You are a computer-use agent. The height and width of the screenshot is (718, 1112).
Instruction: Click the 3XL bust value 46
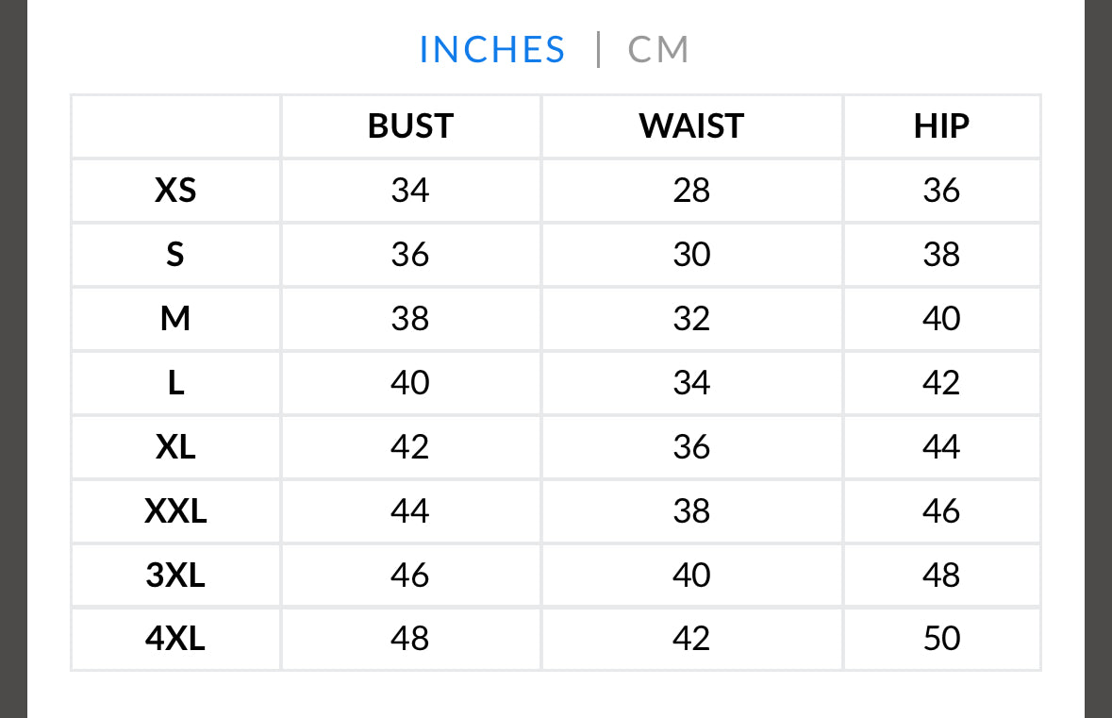[x=410, y=575]
